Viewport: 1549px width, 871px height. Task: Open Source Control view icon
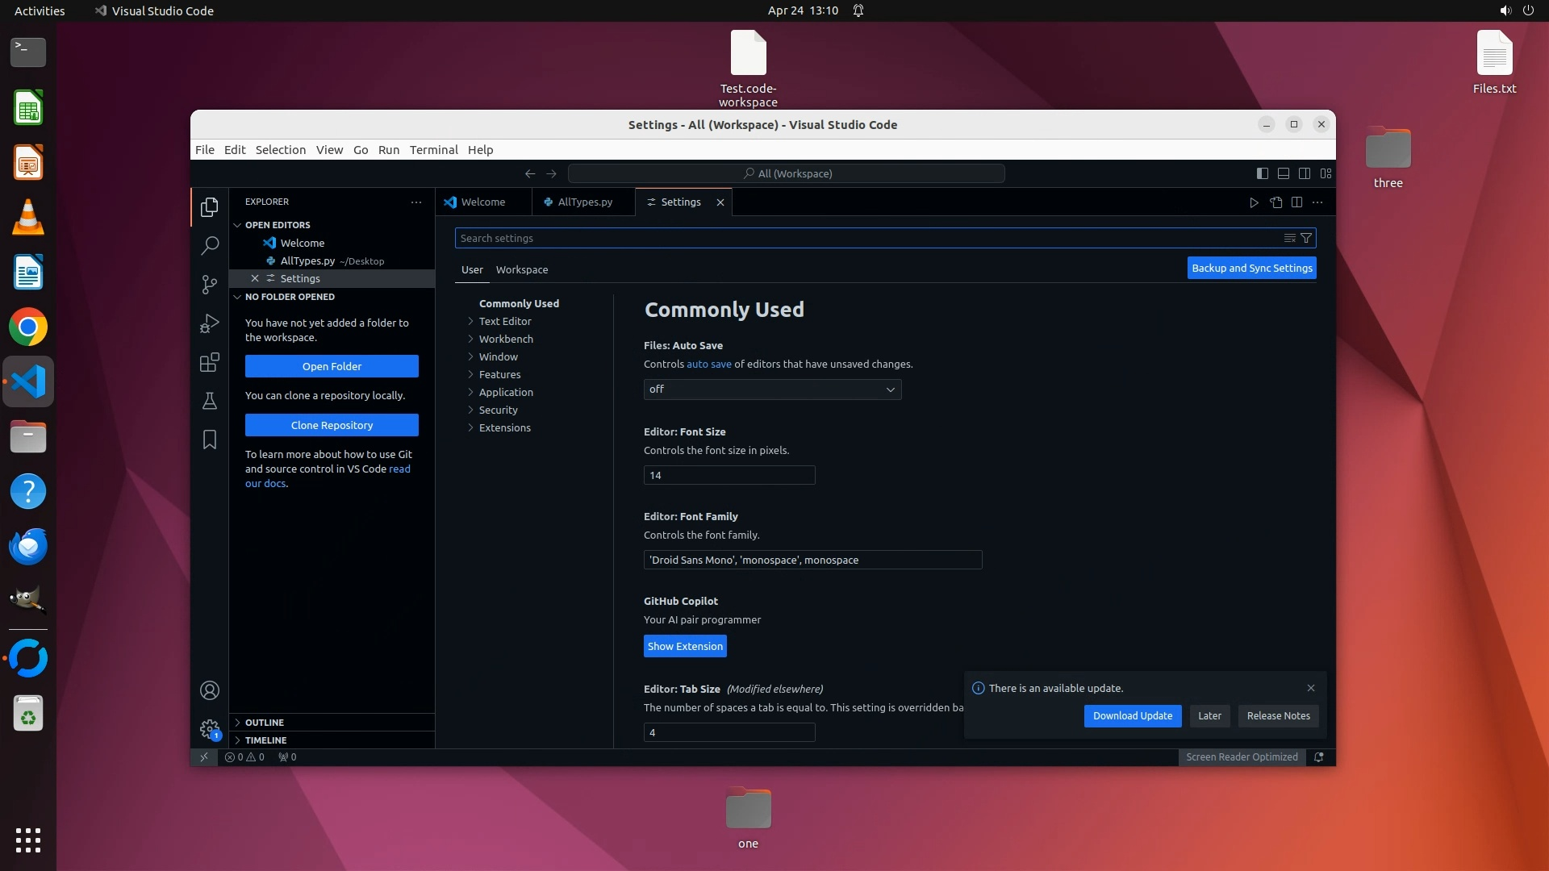coord(209,284)
